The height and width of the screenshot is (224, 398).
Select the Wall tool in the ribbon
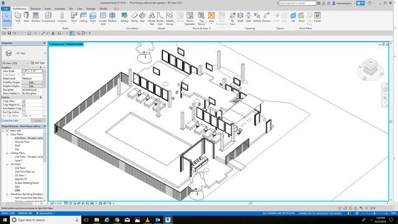tap(18, 17)
